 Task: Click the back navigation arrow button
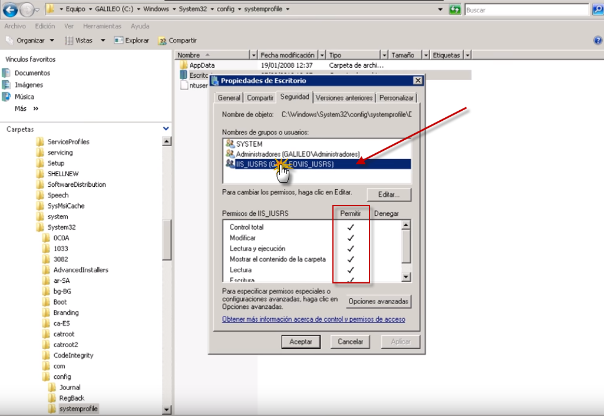click(10, 9)
